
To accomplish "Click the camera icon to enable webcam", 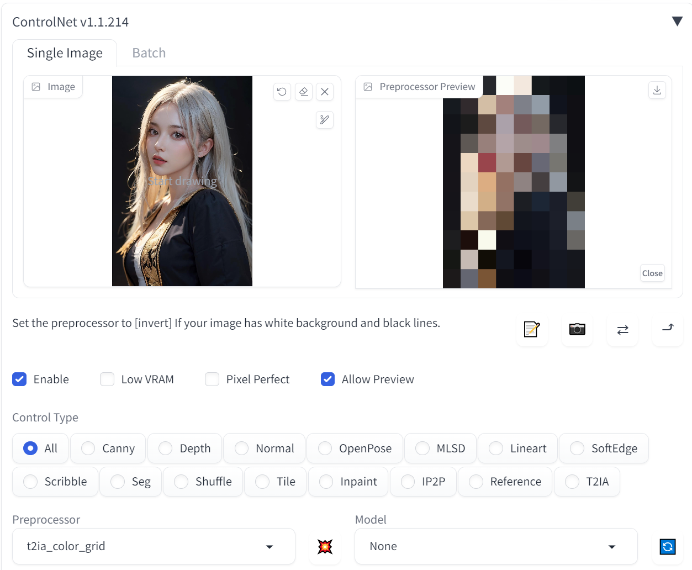I will click(577, 330).
